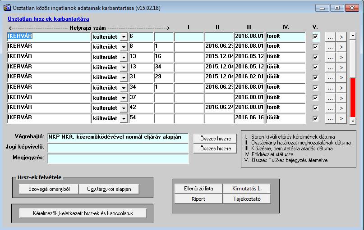Toggle column V checkbox for hrsz 13/16 row
The height and width of the screenshot is (230, 364).
[315, 57]
